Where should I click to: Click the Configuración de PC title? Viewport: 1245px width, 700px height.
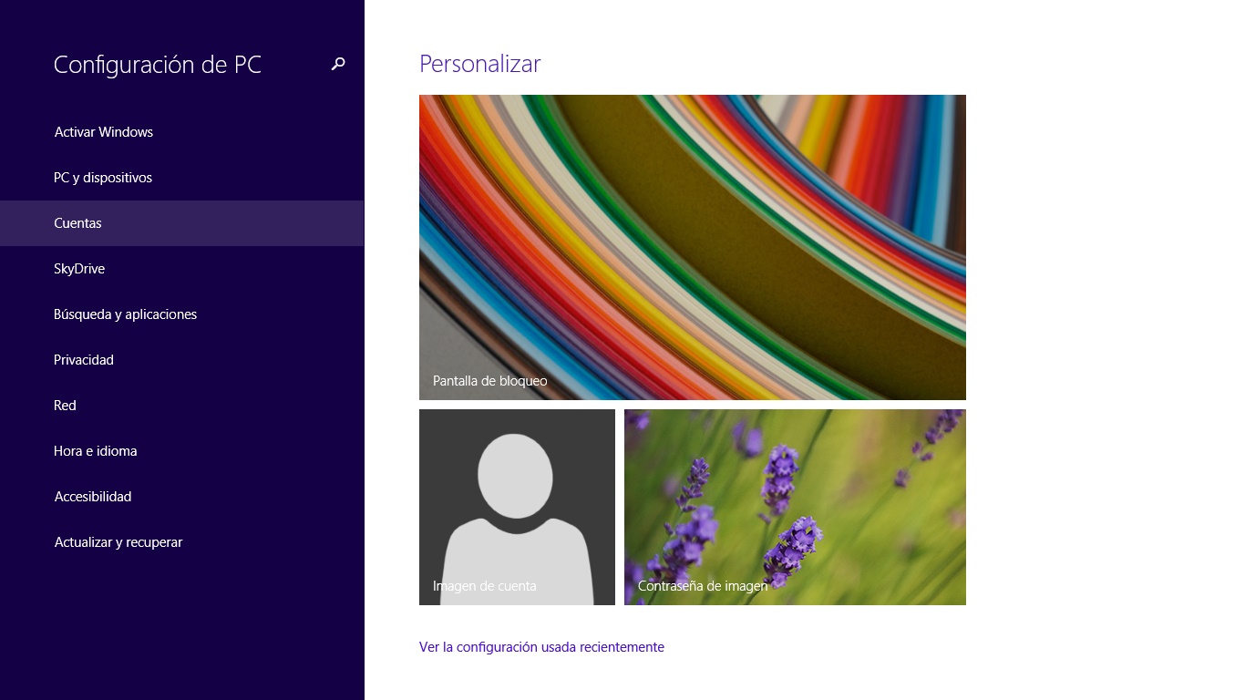[158, 65]
